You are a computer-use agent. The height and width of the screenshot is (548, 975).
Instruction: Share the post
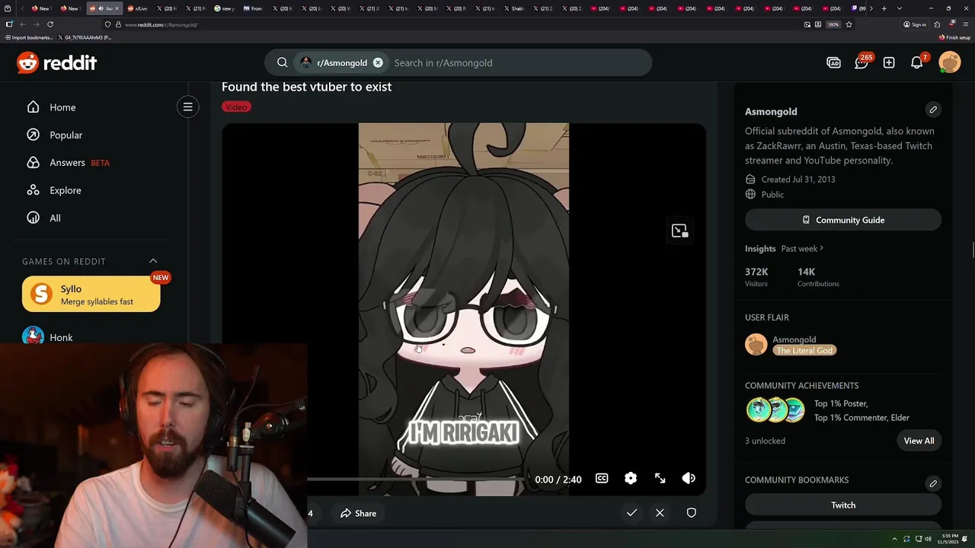tap(358, 513)
